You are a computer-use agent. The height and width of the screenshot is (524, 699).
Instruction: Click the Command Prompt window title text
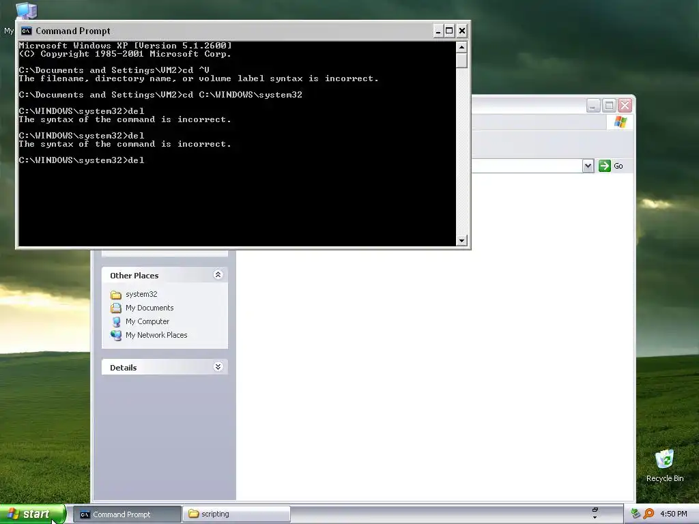pos(72,31)
